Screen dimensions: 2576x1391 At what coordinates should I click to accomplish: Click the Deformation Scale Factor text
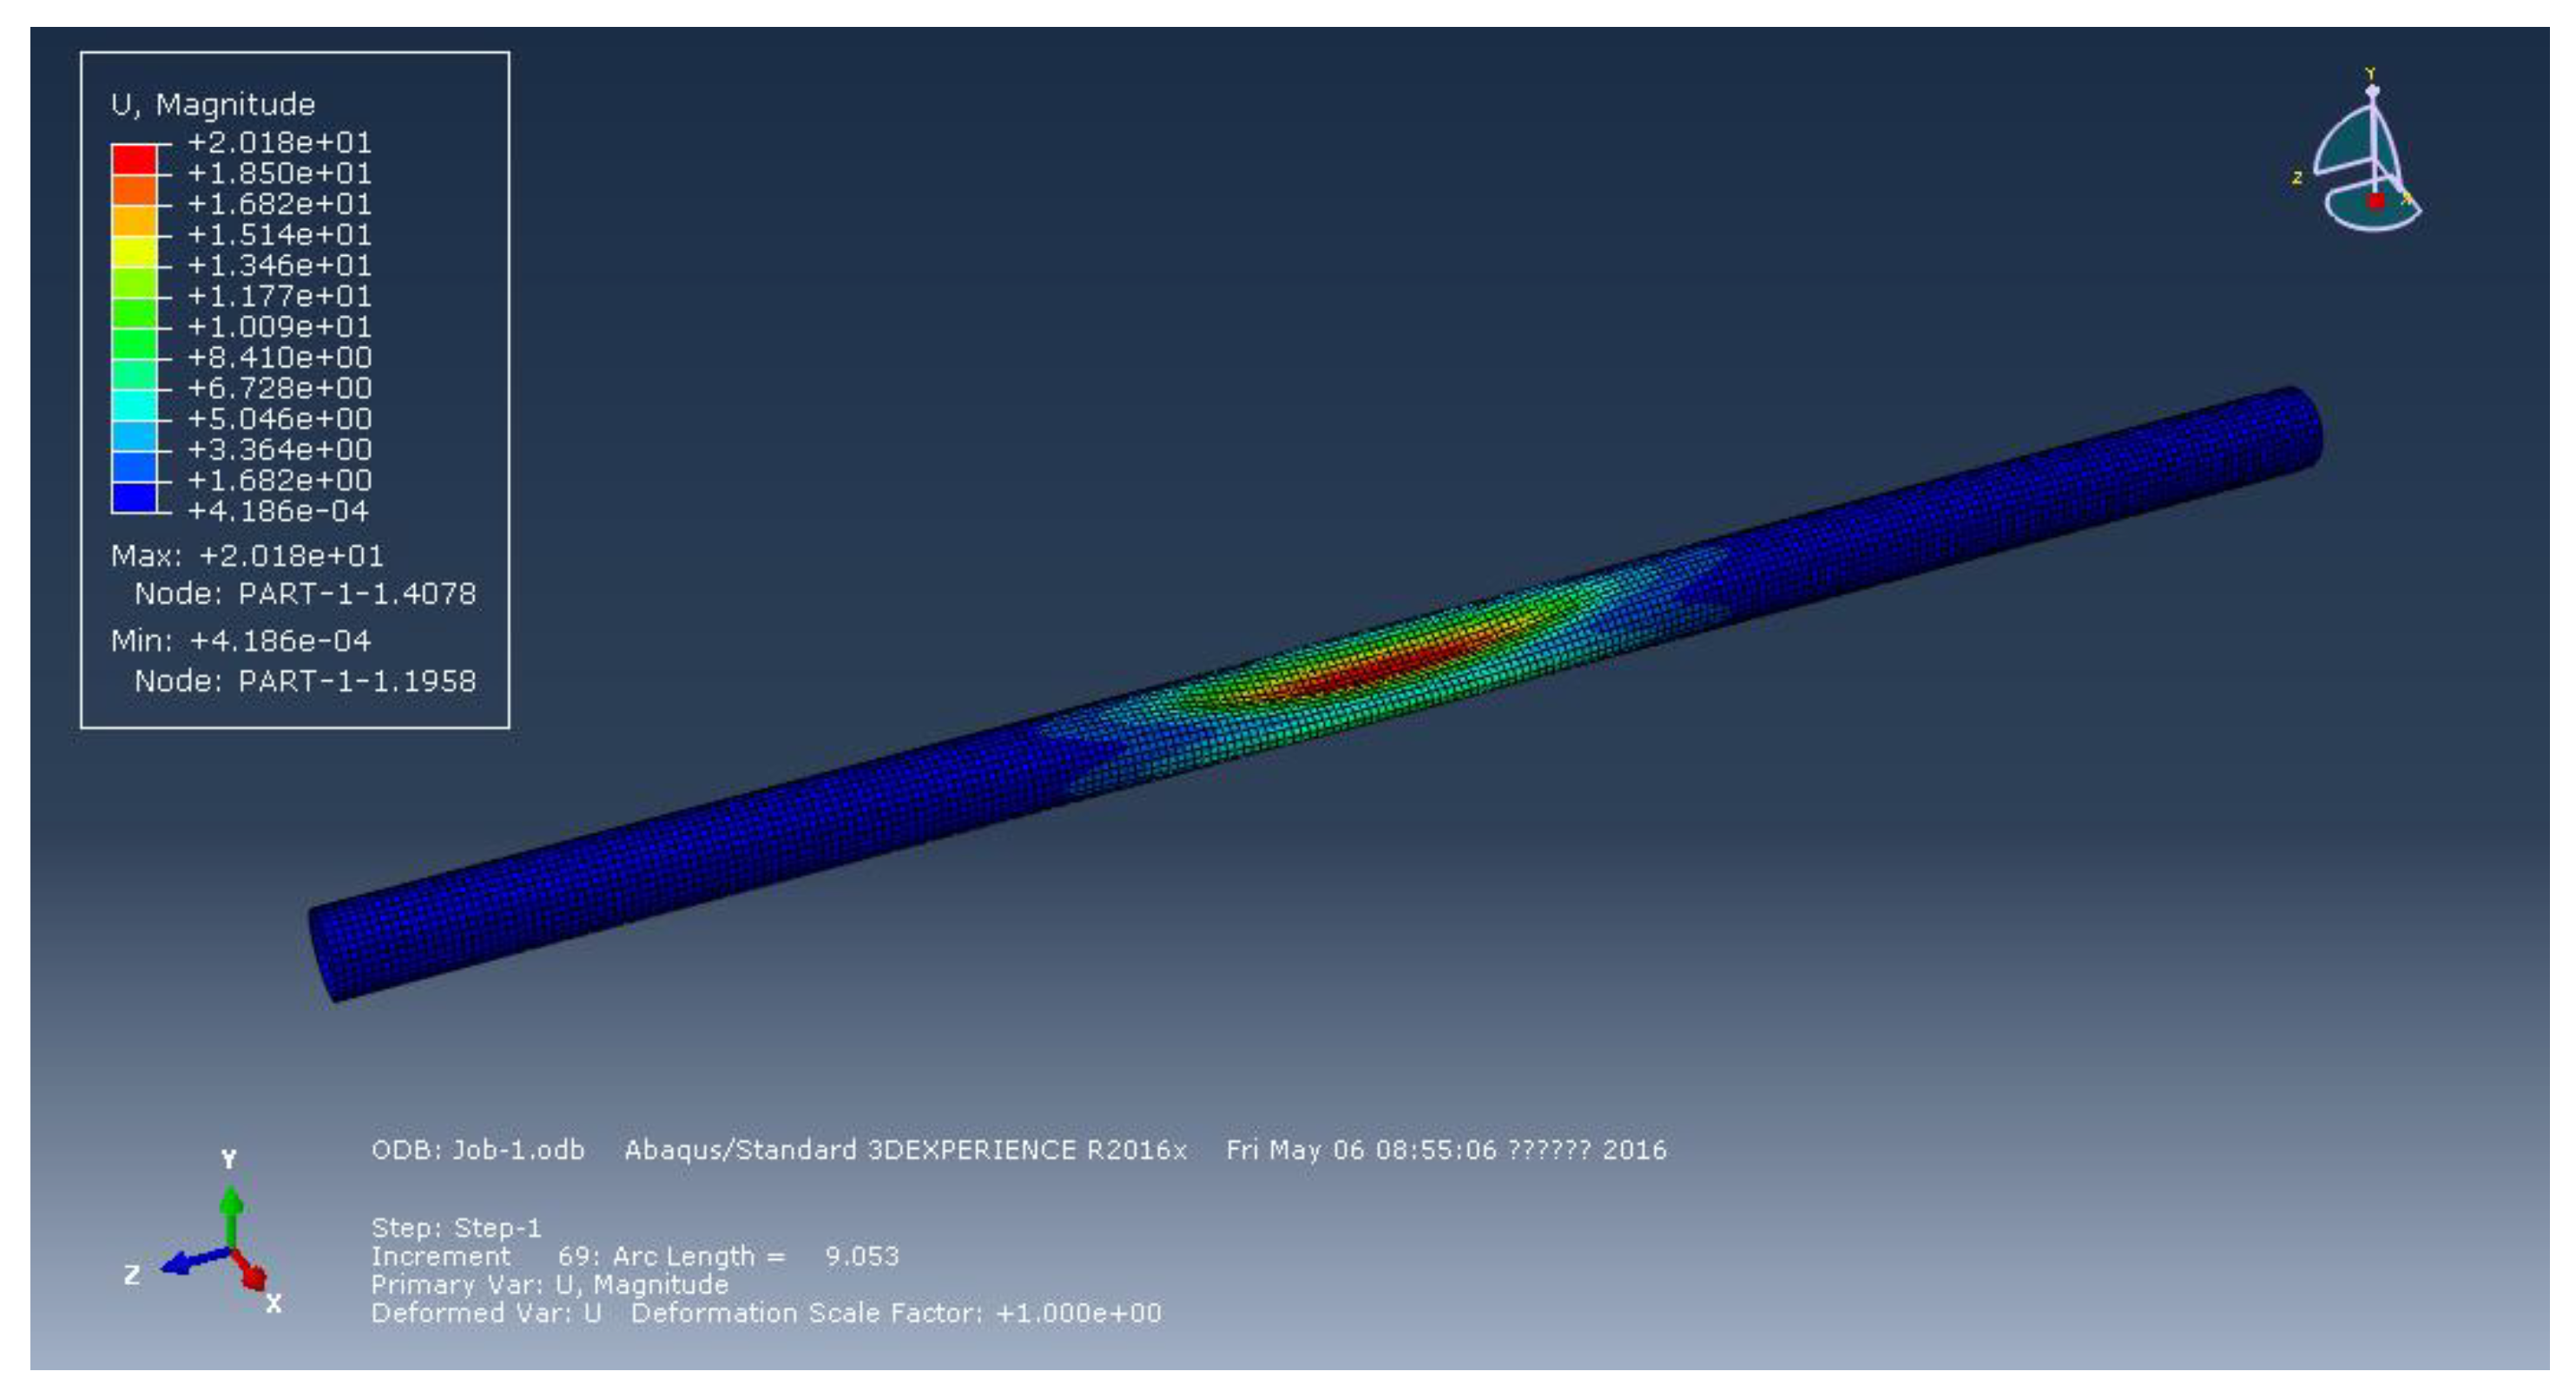[x=896, y=1313]
